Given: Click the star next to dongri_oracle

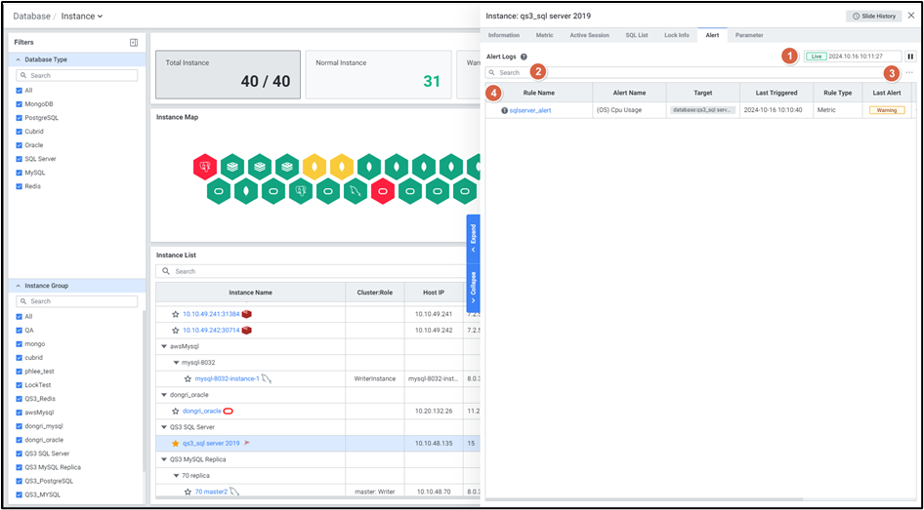Looking at the screenshot, I should click(x=176, y=412).
